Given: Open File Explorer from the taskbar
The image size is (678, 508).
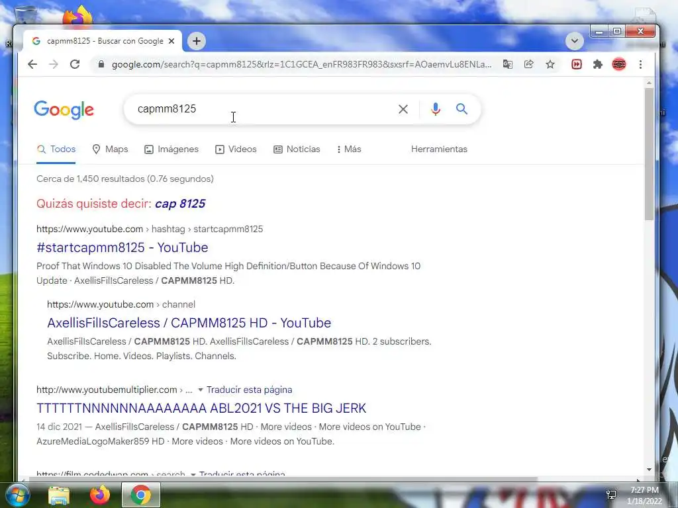Looking at the screenshot, I should coord(59,495).
